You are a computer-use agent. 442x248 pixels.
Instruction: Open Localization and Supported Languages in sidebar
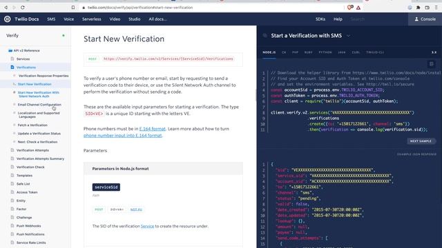coord(39,115)
